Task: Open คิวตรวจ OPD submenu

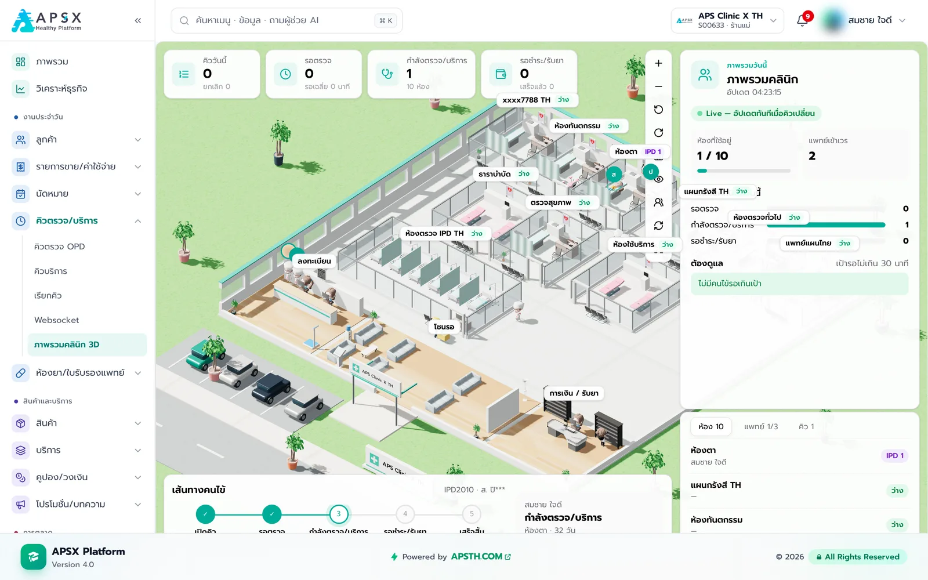Action: (x=87, y=246)
